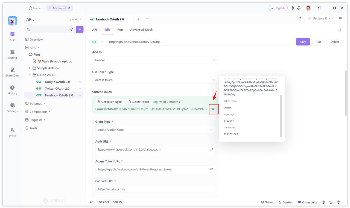Viewport: 350px width, 208px height.
Task: Click the refresh icon near environment selector
Action: (300, 18)
